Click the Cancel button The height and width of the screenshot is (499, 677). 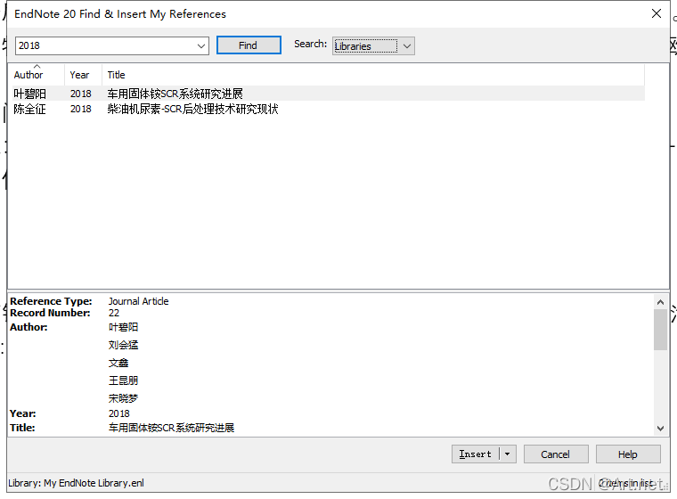point(555,454)
